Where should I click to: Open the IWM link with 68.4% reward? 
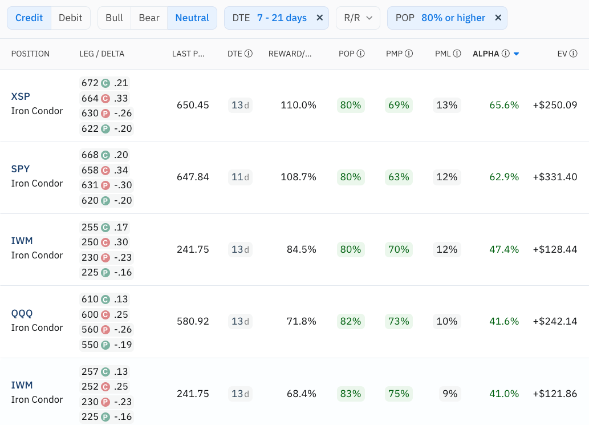point(22,385)
